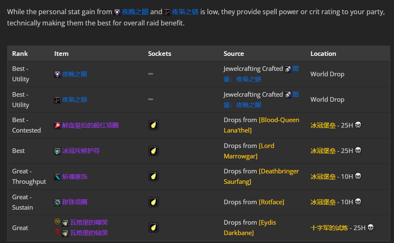
Task: Open the Blood-Queen Lana'thel boss link
Action: click(x=279, y=125)
